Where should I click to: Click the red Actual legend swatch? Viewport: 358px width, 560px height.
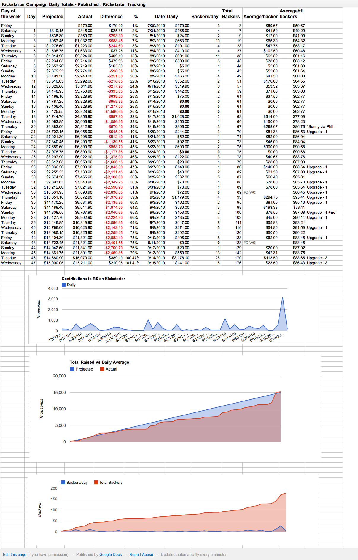click(102, 369)
